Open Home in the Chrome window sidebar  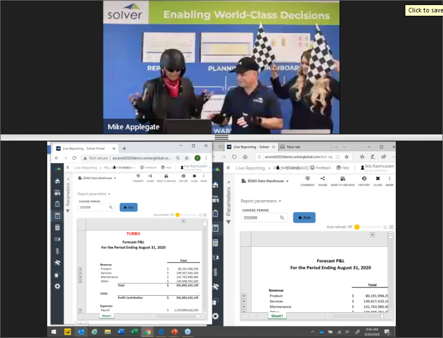click(x=57, y=181)
